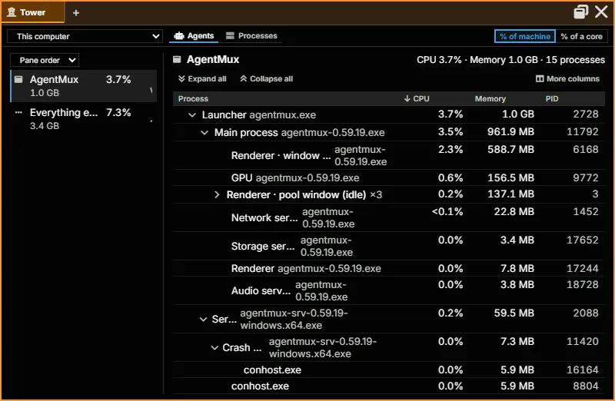Select 'Everything e...' in agent list
Viewport: 615px width, 401px height.
[84, 119]
